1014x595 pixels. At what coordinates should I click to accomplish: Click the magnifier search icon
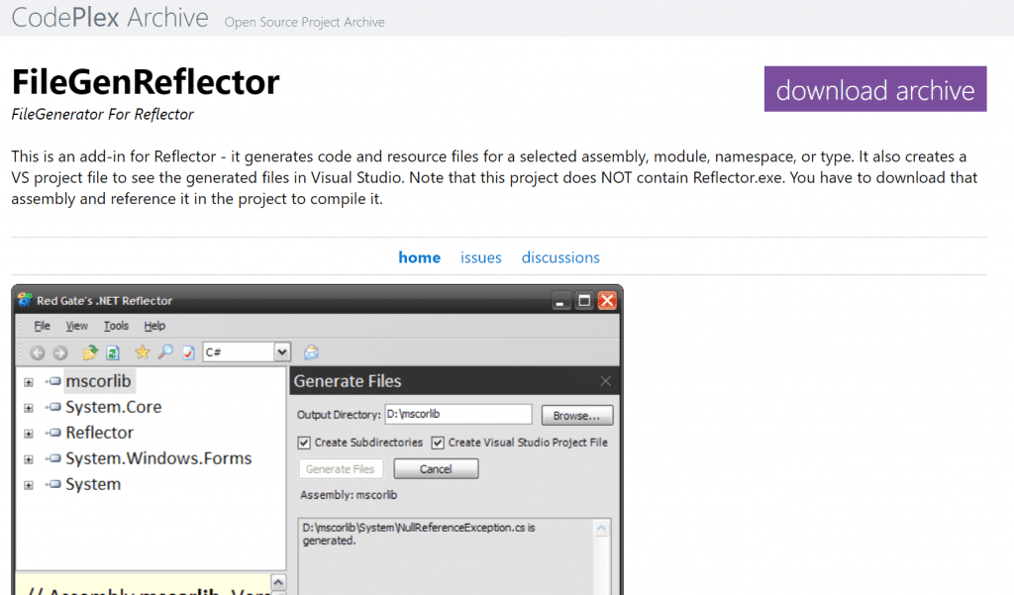165,351
